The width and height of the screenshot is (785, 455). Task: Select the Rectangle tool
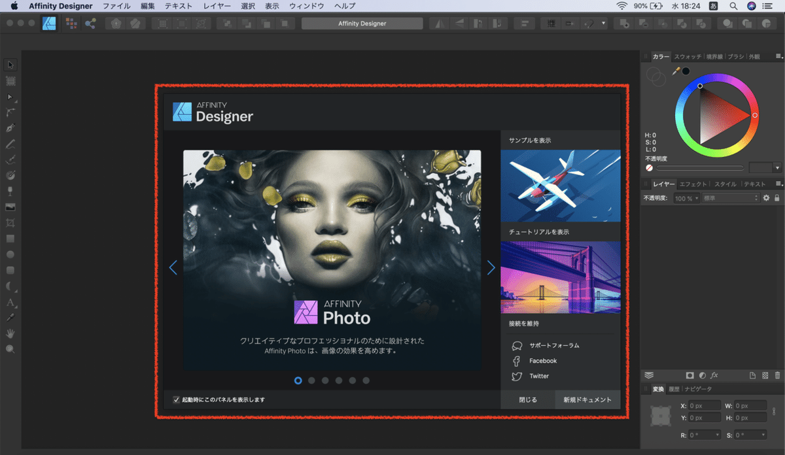click(10, 239)
